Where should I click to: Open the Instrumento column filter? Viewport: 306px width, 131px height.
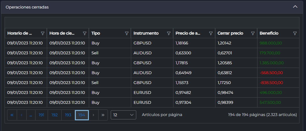coord(169,33)
